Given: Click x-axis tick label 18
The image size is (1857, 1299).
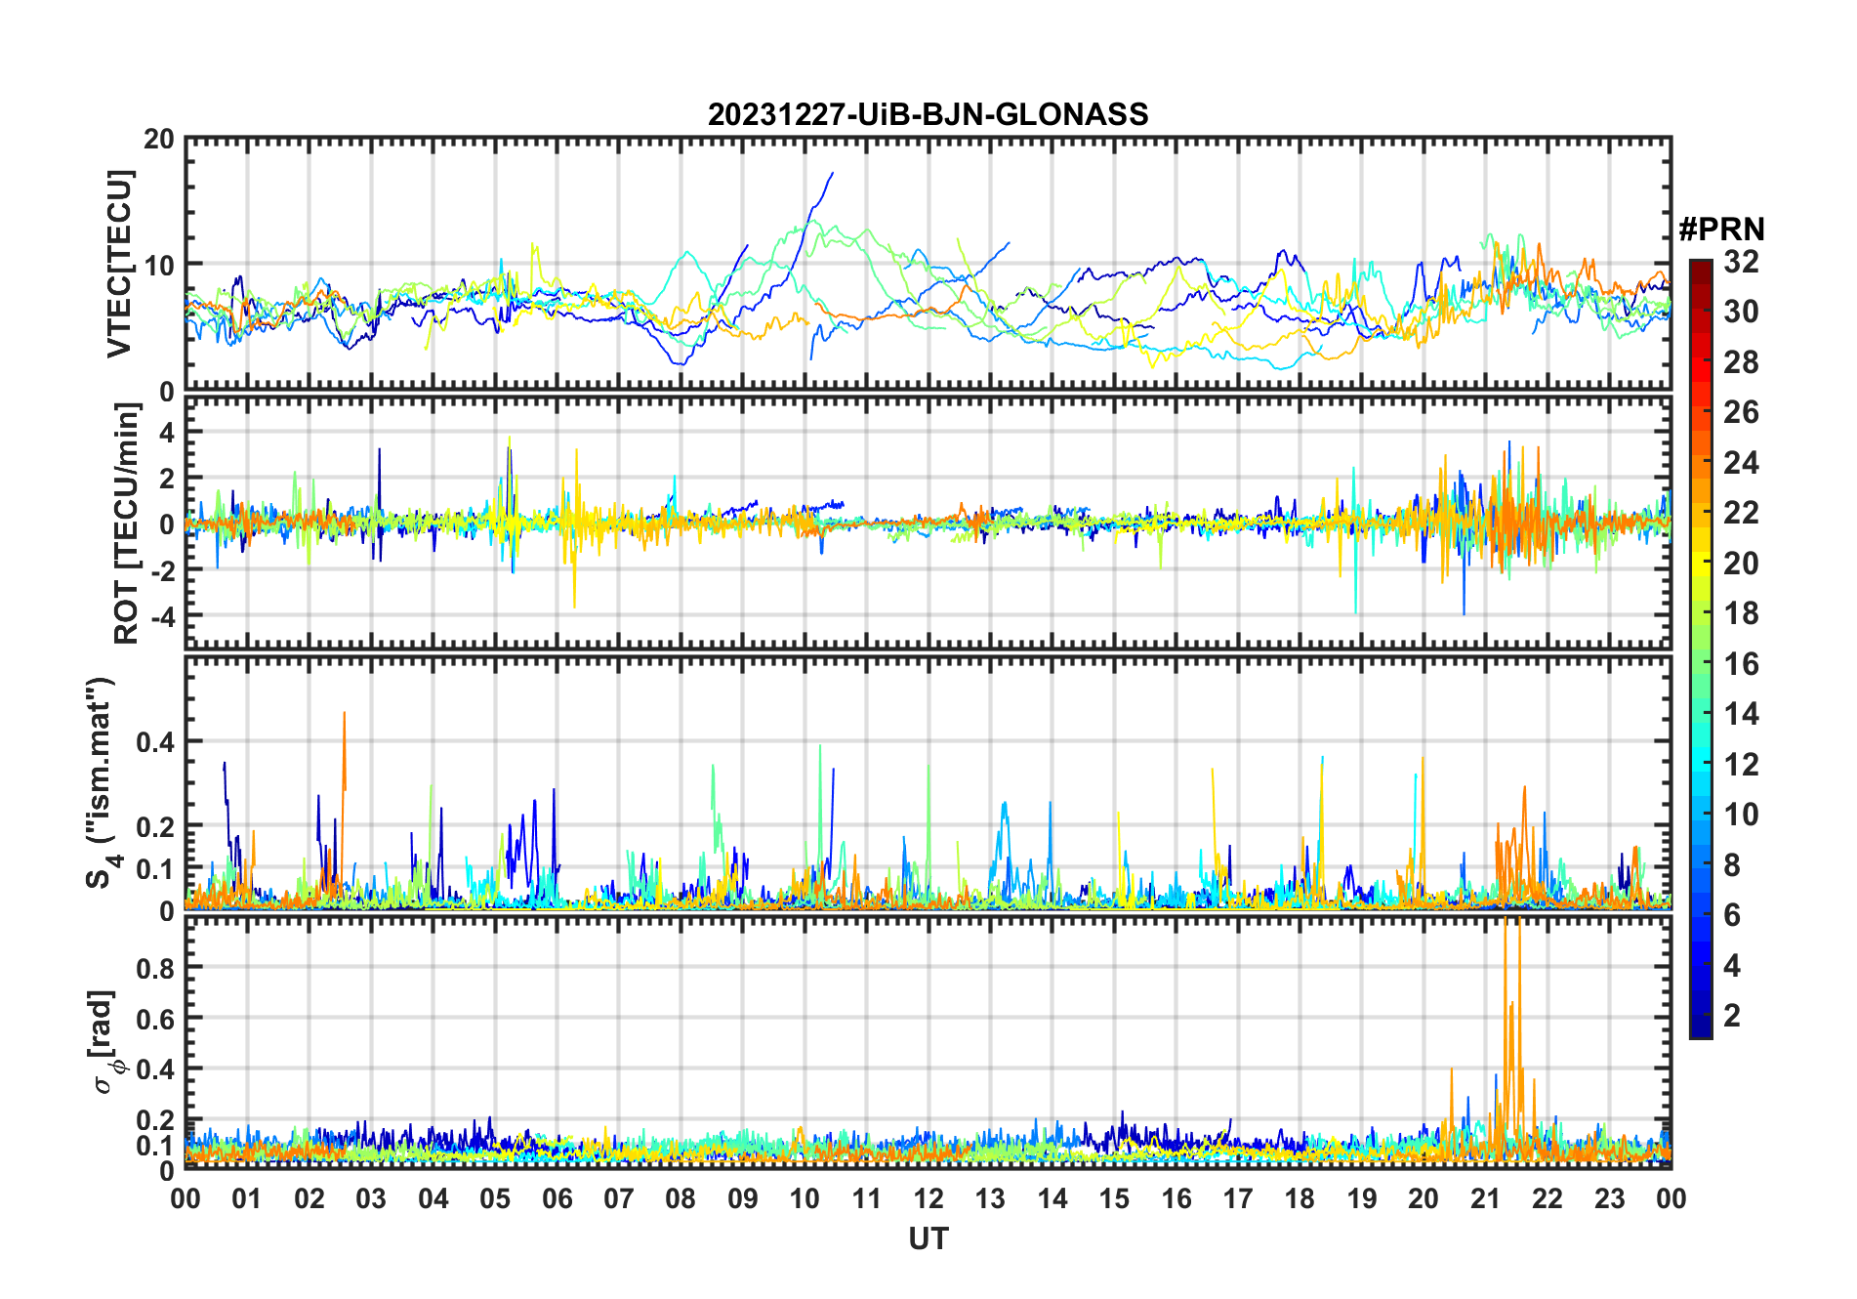Looking at the screenshot, I should pyautogui.click(x=1300, y=1198).
